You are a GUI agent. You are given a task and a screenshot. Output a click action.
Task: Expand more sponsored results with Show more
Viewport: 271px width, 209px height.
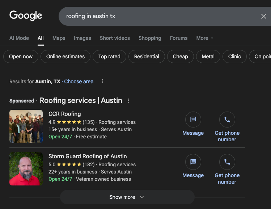pos(127,197)
